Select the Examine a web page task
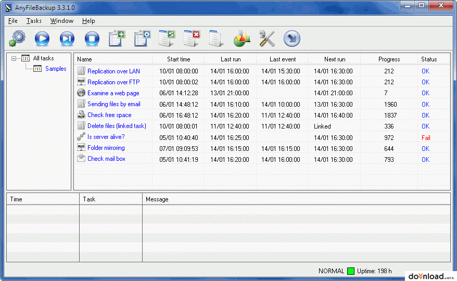 tap(113, 93)
